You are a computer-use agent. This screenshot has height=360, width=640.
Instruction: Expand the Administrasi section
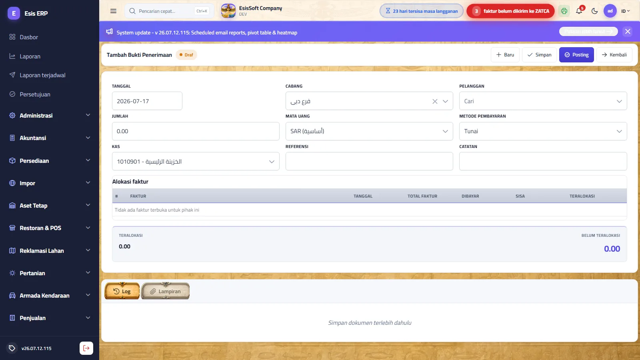50,116
